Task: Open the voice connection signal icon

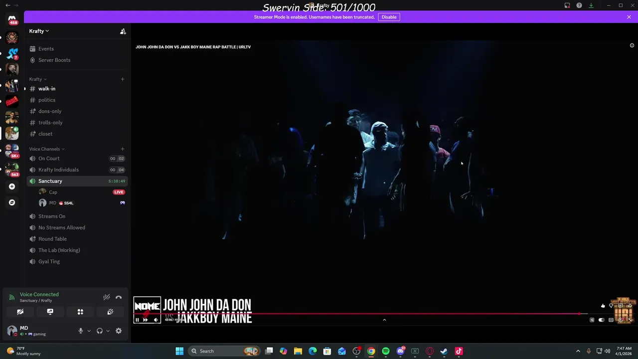Action: (11, 297)
